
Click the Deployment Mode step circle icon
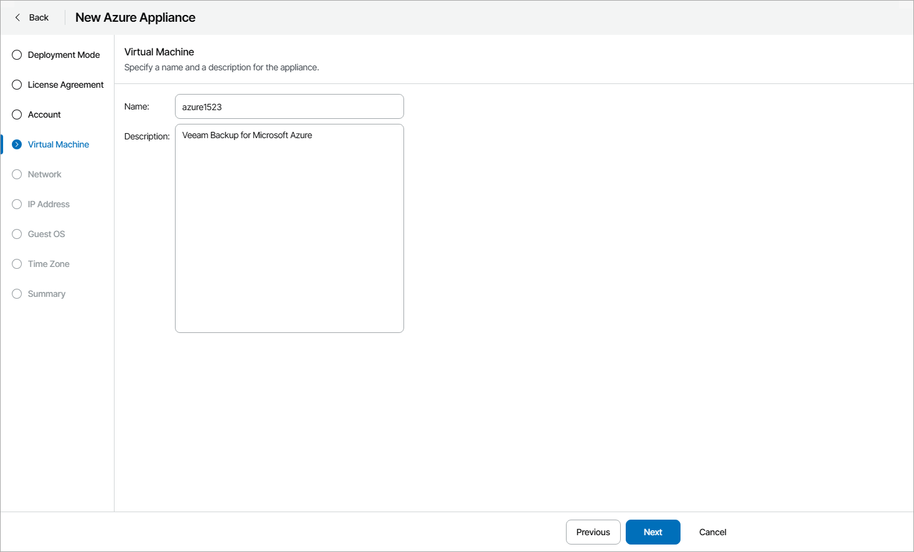click(17, 55)
